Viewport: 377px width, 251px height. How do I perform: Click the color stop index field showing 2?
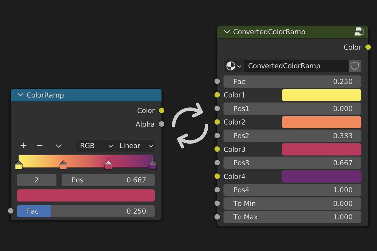[37, 180]
